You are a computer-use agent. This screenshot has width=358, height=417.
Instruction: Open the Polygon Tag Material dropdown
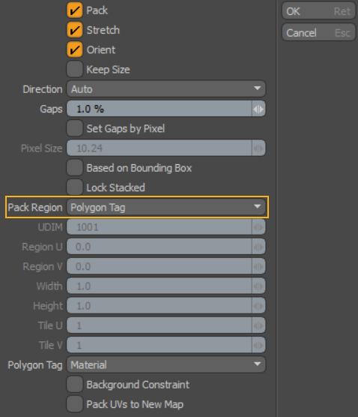click(166, 364)
